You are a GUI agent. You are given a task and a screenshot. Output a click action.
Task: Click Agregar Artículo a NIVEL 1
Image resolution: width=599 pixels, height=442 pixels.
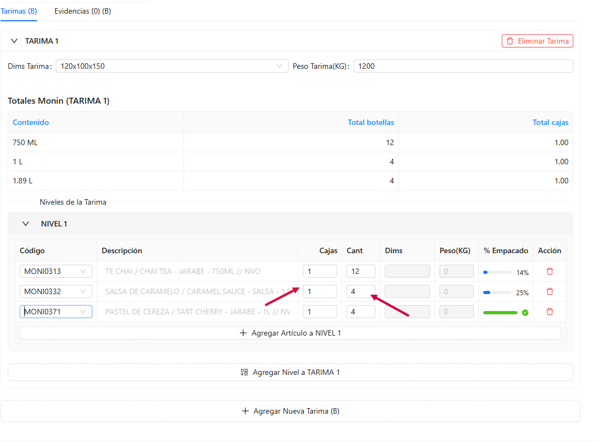(290, 333)
